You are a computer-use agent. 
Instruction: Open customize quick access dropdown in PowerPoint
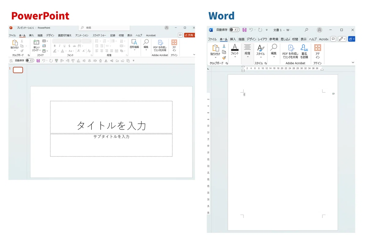point(133,61)
